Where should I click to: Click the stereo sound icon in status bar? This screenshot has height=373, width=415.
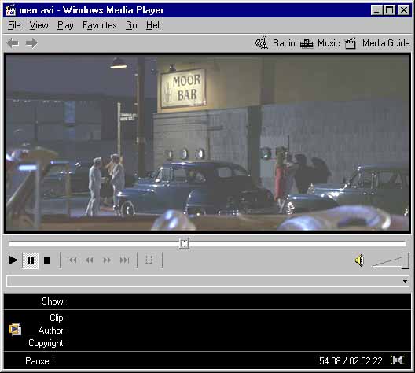[x=397, y=360]
